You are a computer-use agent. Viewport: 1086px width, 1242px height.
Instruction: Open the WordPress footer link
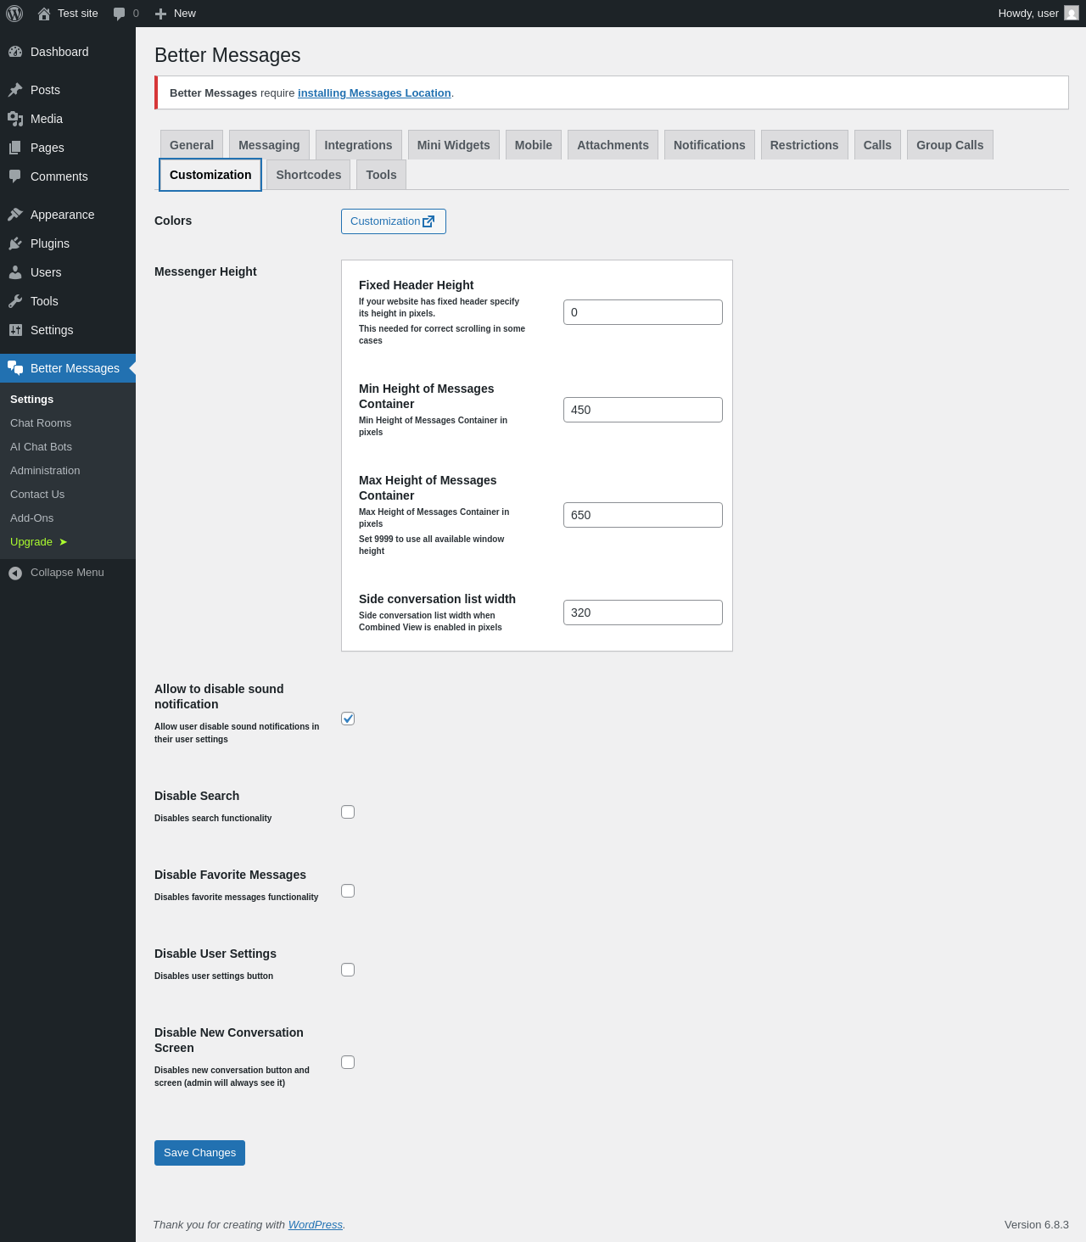coord(316,1225)
